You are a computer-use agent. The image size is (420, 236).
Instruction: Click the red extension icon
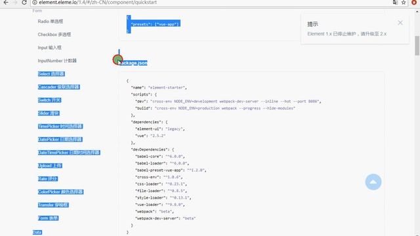(414, 3)
